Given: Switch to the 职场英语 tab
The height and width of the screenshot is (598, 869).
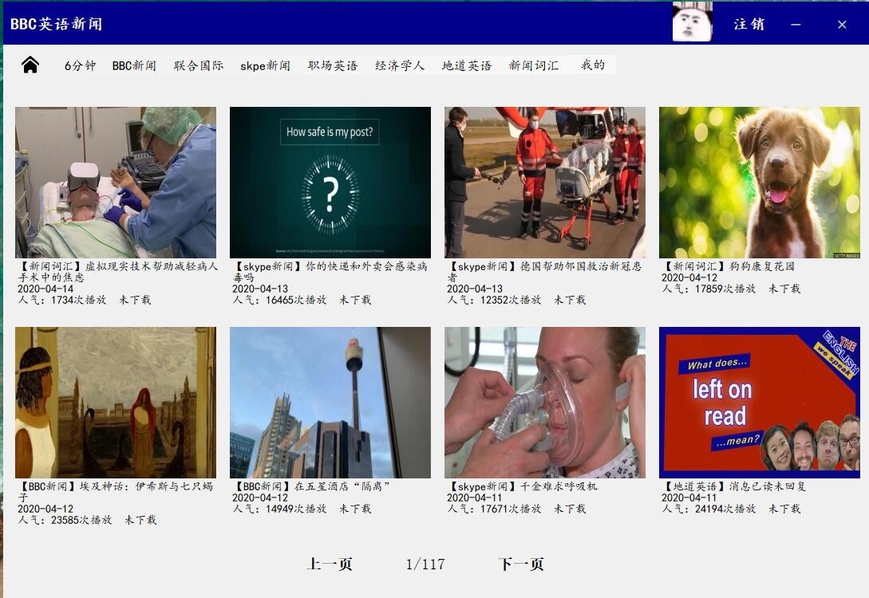Looking at the screenshot, I should pyautogui.click(x=333, y=65).
